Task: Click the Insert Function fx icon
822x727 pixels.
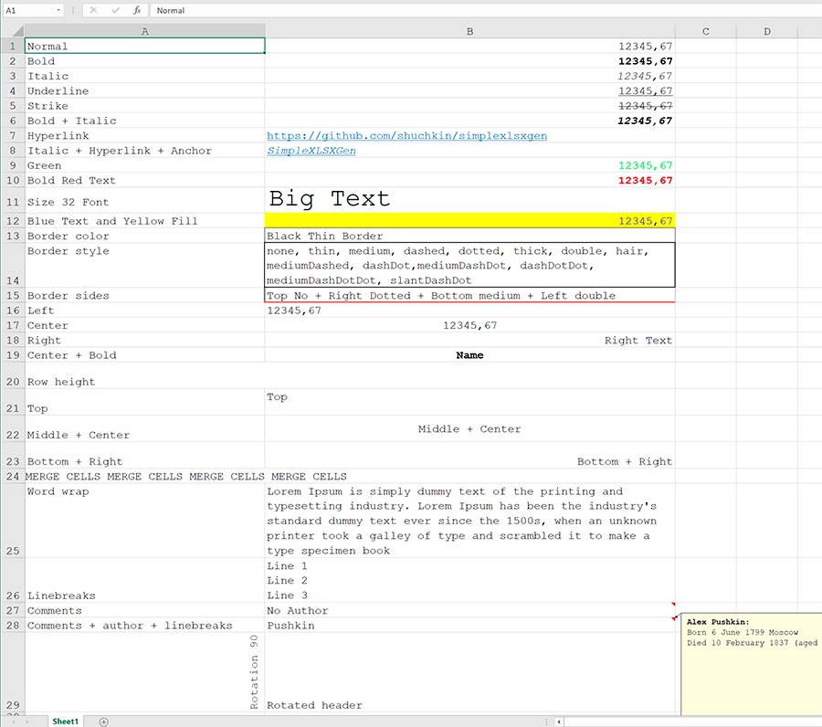Action: point(137,10)
